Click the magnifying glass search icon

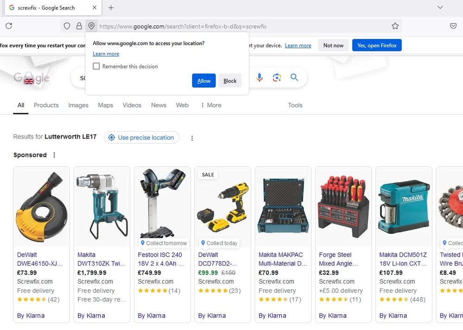(294, 77)
